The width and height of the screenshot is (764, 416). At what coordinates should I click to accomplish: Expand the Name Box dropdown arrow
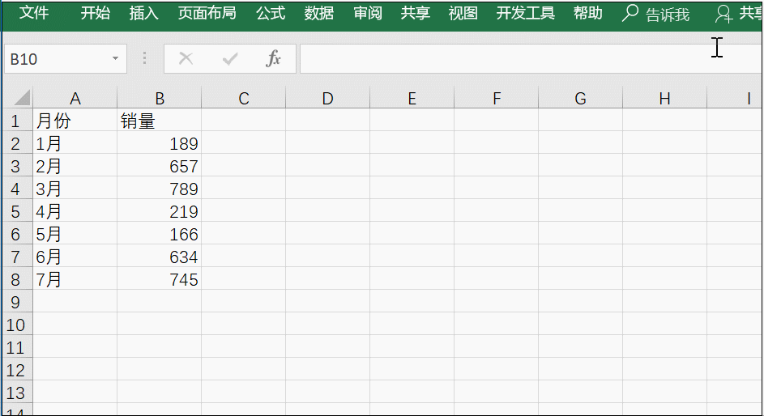115,58
